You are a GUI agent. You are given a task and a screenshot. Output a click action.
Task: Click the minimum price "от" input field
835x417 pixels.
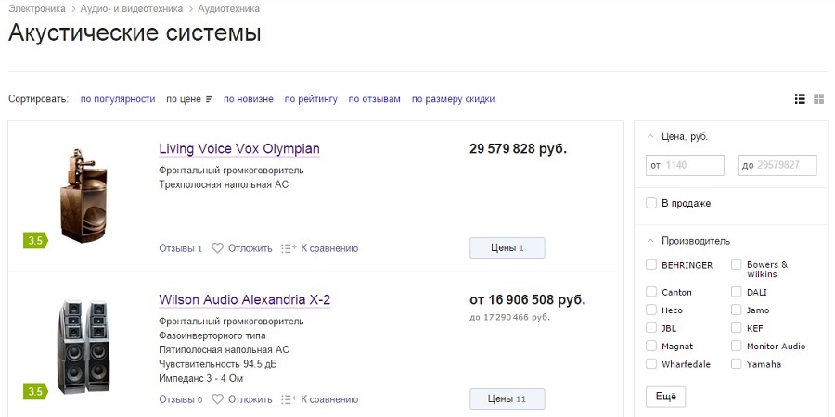(685, 166)
